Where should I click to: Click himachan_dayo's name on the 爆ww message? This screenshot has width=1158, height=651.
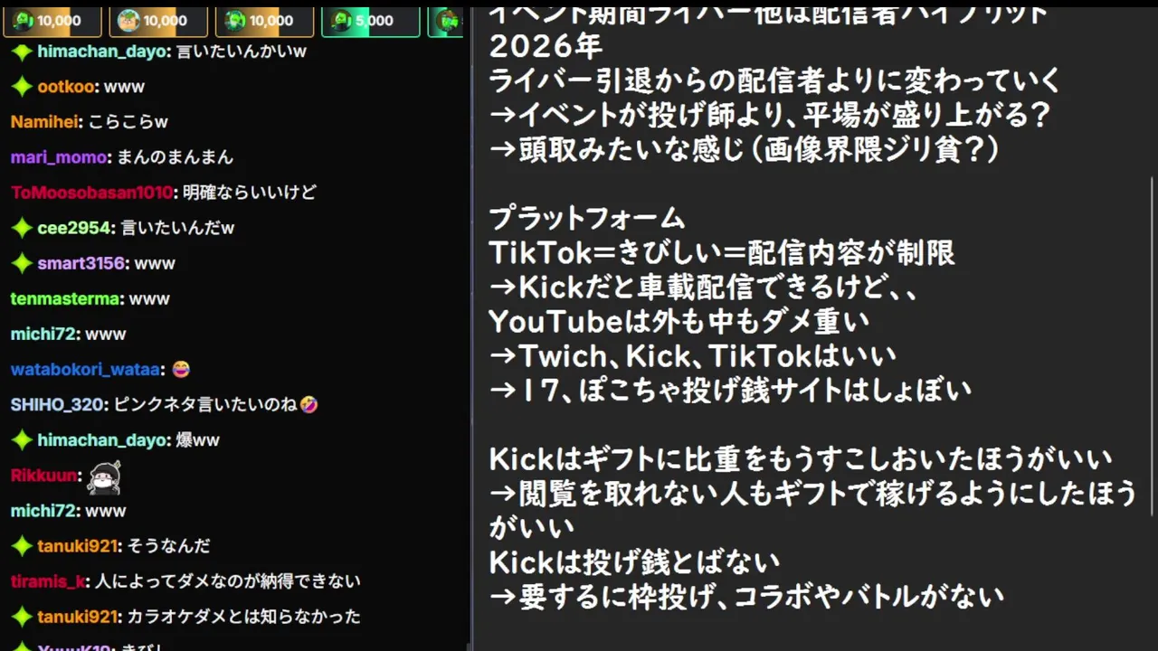[103, 440]
